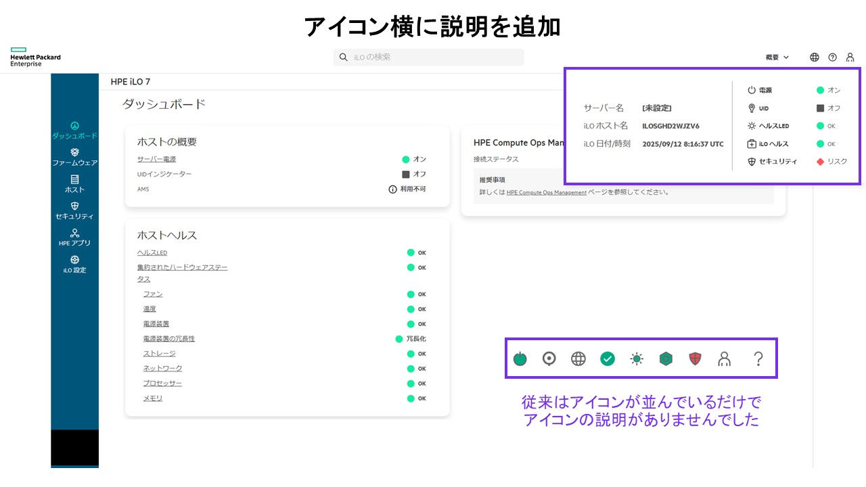Click the 推奨事項 heading
The image size is (866, 487).
pos(493,181)
